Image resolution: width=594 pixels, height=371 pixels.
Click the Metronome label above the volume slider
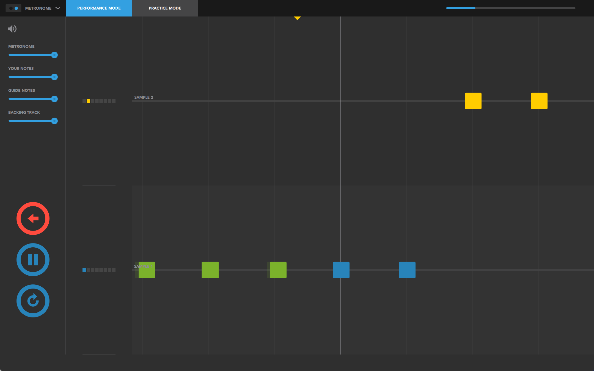pos(21,46)
